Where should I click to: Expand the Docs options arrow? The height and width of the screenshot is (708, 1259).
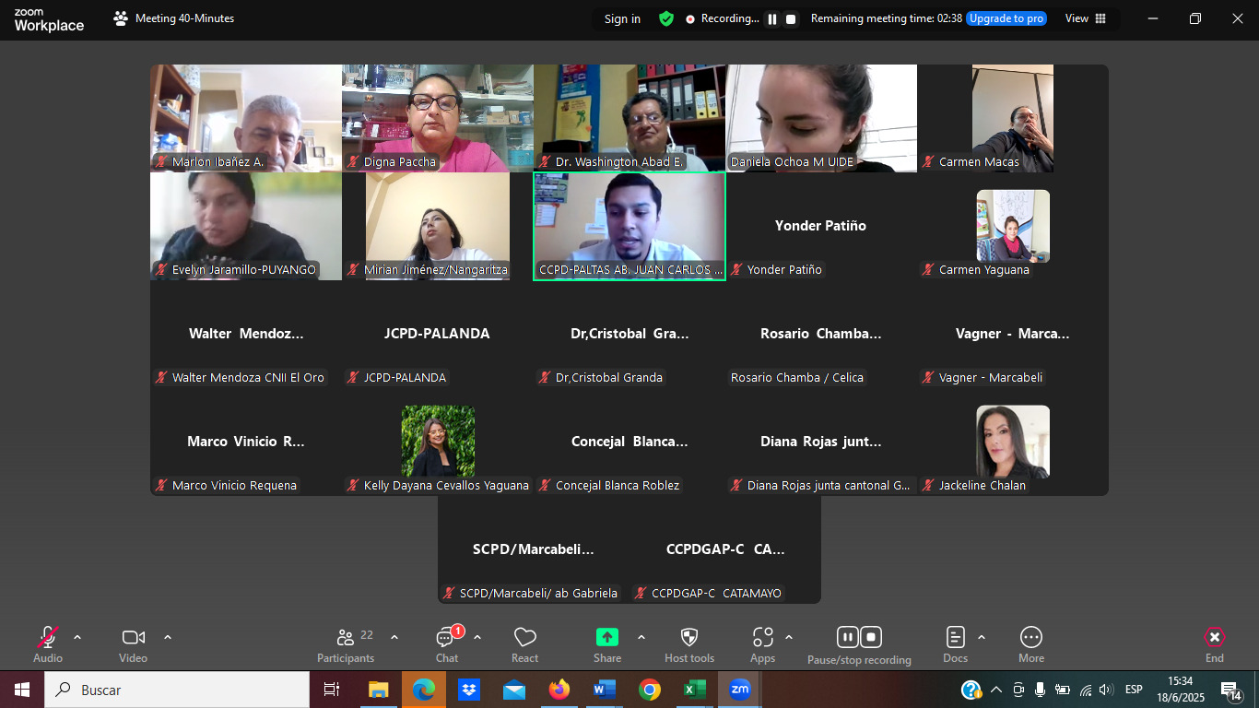point(982,637)
